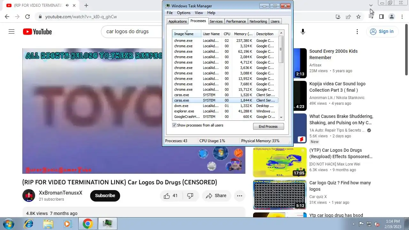Screen dimensions: 409x230
Task: Open Task Manager Options menu
Action: [184, 13]
